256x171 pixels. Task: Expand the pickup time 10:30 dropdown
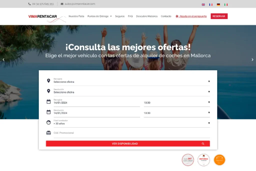tap(177, 103)
